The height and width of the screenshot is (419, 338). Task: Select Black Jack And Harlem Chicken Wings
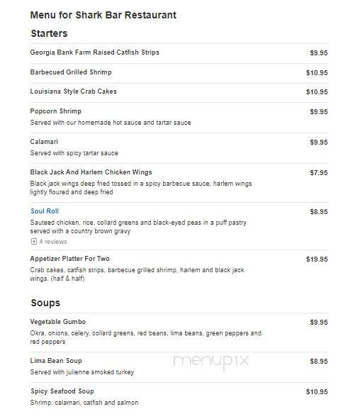coord(91,172)
